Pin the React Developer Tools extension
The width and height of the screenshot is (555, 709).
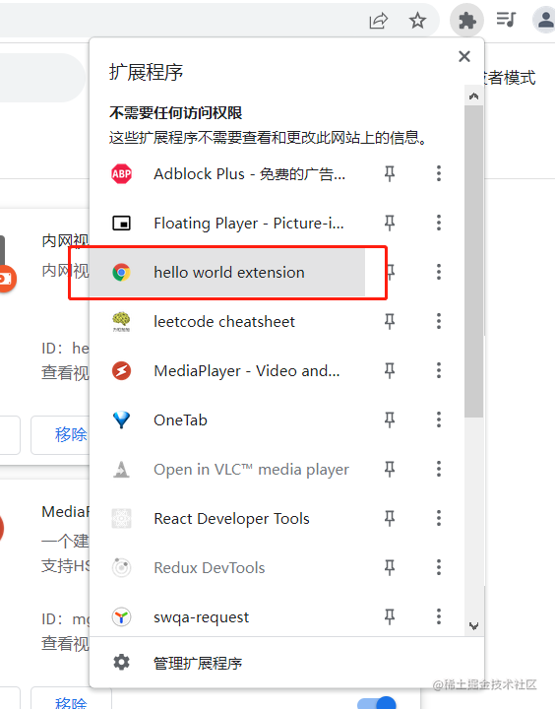(x=390, y=518)
